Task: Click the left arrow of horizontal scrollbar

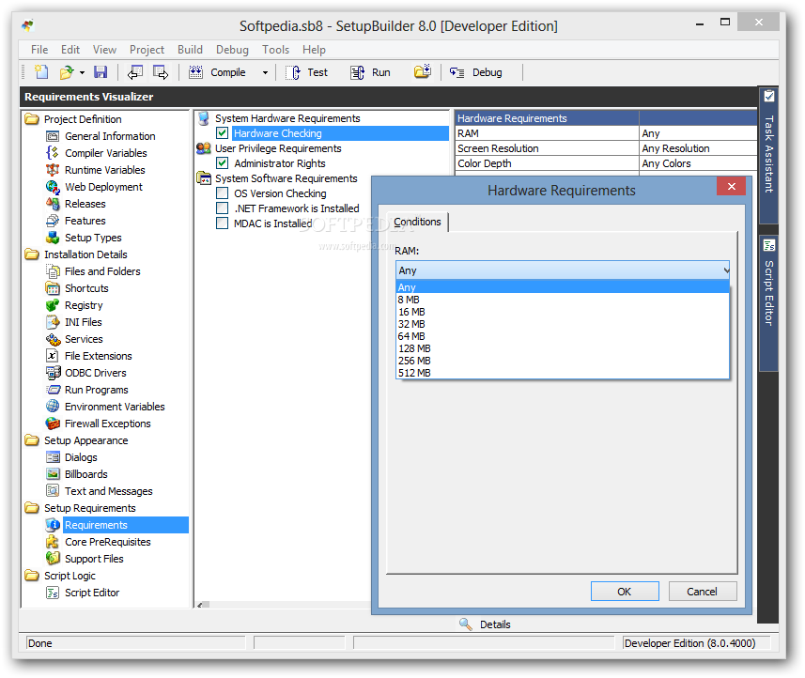Action: pyautogui.click(x=202, y=605)
